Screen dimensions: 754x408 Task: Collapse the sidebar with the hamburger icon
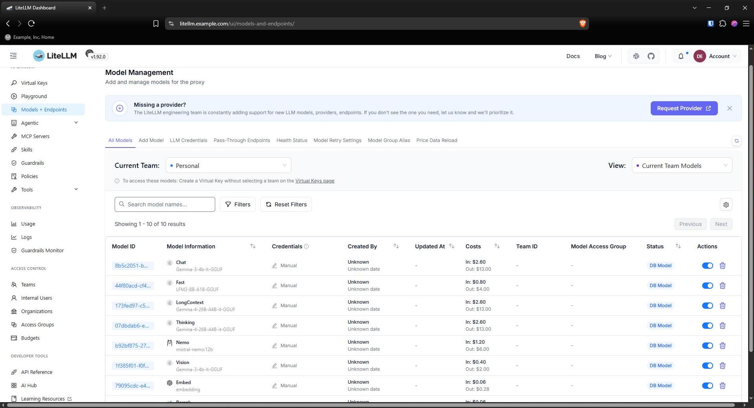pyautogui.click(x=13, y=56)
